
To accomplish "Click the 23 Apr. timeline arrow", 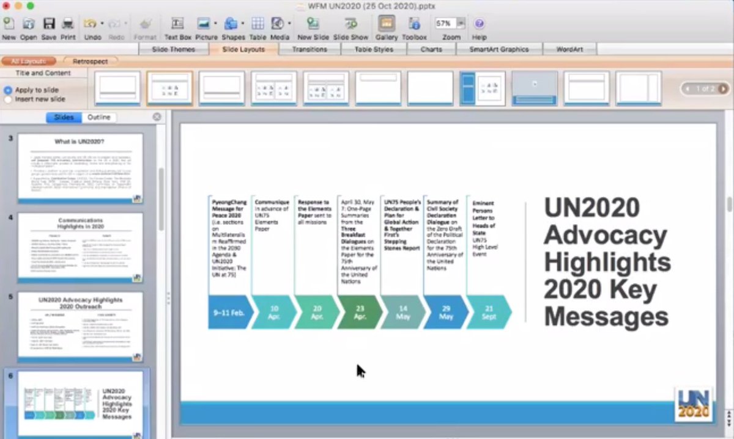I will [360, 313].
